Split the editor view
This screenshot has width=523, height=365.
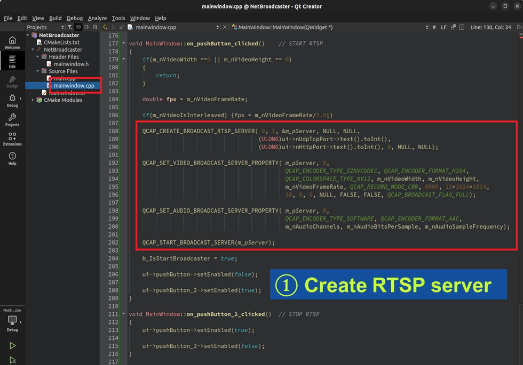pos(519,27)
